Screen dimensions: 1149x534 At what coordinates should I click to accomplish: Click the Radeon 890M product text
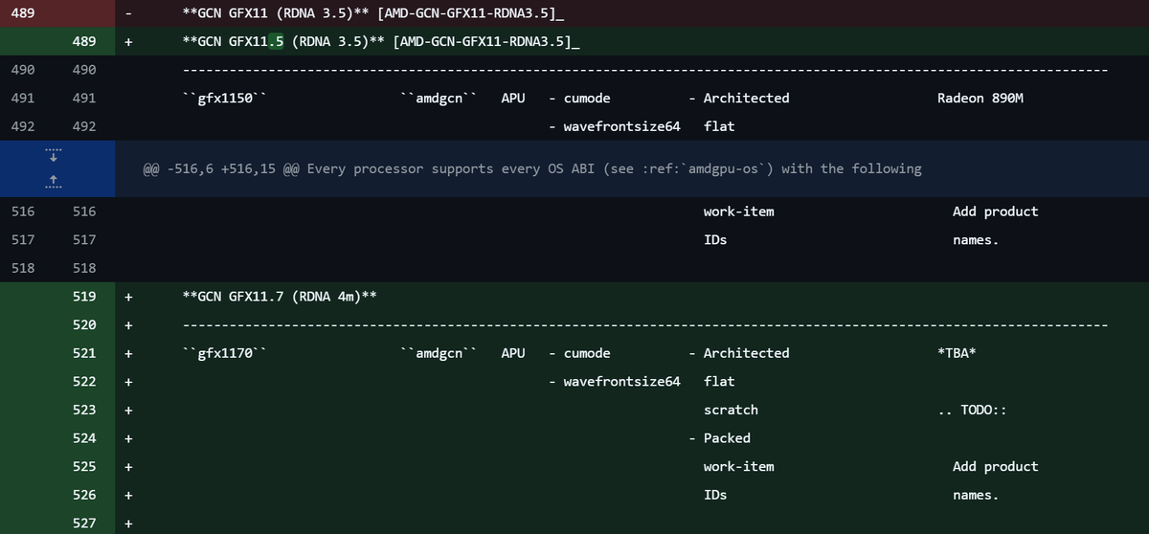coord(980,99)
